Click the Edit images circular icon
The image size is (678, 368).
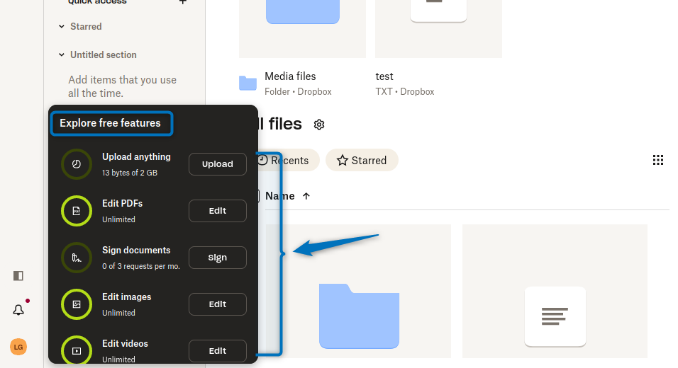[x=77, y=304]
